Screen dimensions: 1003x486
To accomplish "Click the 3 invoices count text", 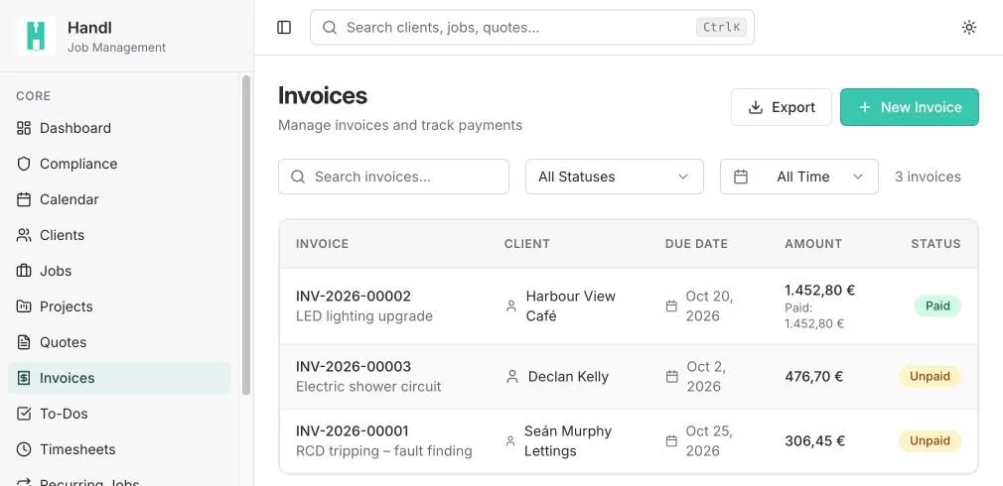I will coord(928,177).
